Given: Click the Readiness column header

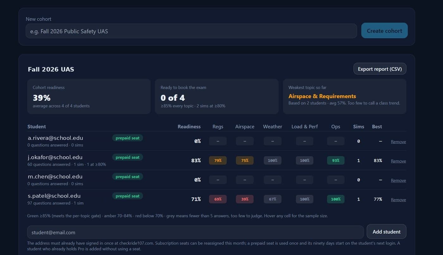Looking at the screenshot, I should click(x=189, y=127).
